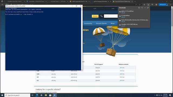Open Task View on taskbar
This screenshot has height=97, width=173.
(x=32, y=95)
